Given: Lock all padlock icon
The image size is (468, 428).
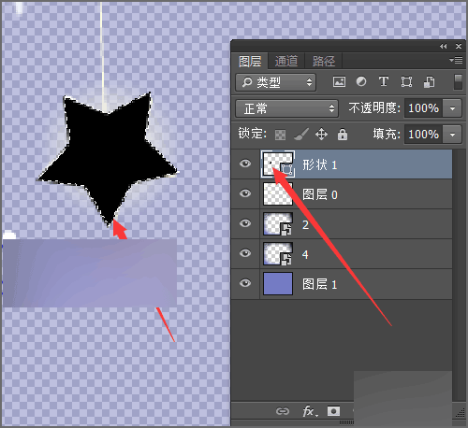Looking at the screenshot, I should click(343, 135).
